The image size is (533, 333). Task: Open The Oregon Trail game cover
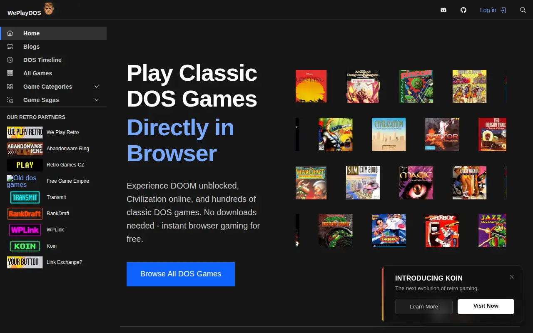tap(492, 134)
